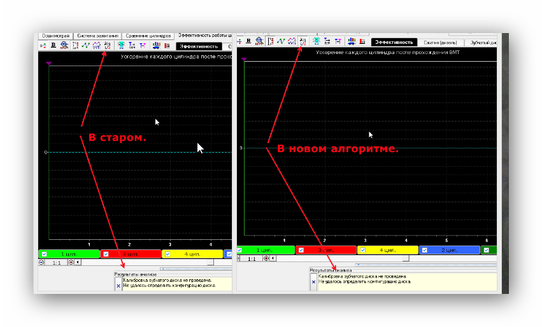542x327 pixels.
Task: Click the blue T arrow icon in right toolbar
Action: [327, 41]
